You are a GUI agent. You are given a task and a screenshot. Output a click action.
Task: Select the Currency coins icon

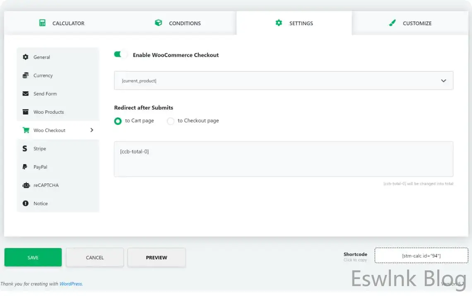[26, 75]
